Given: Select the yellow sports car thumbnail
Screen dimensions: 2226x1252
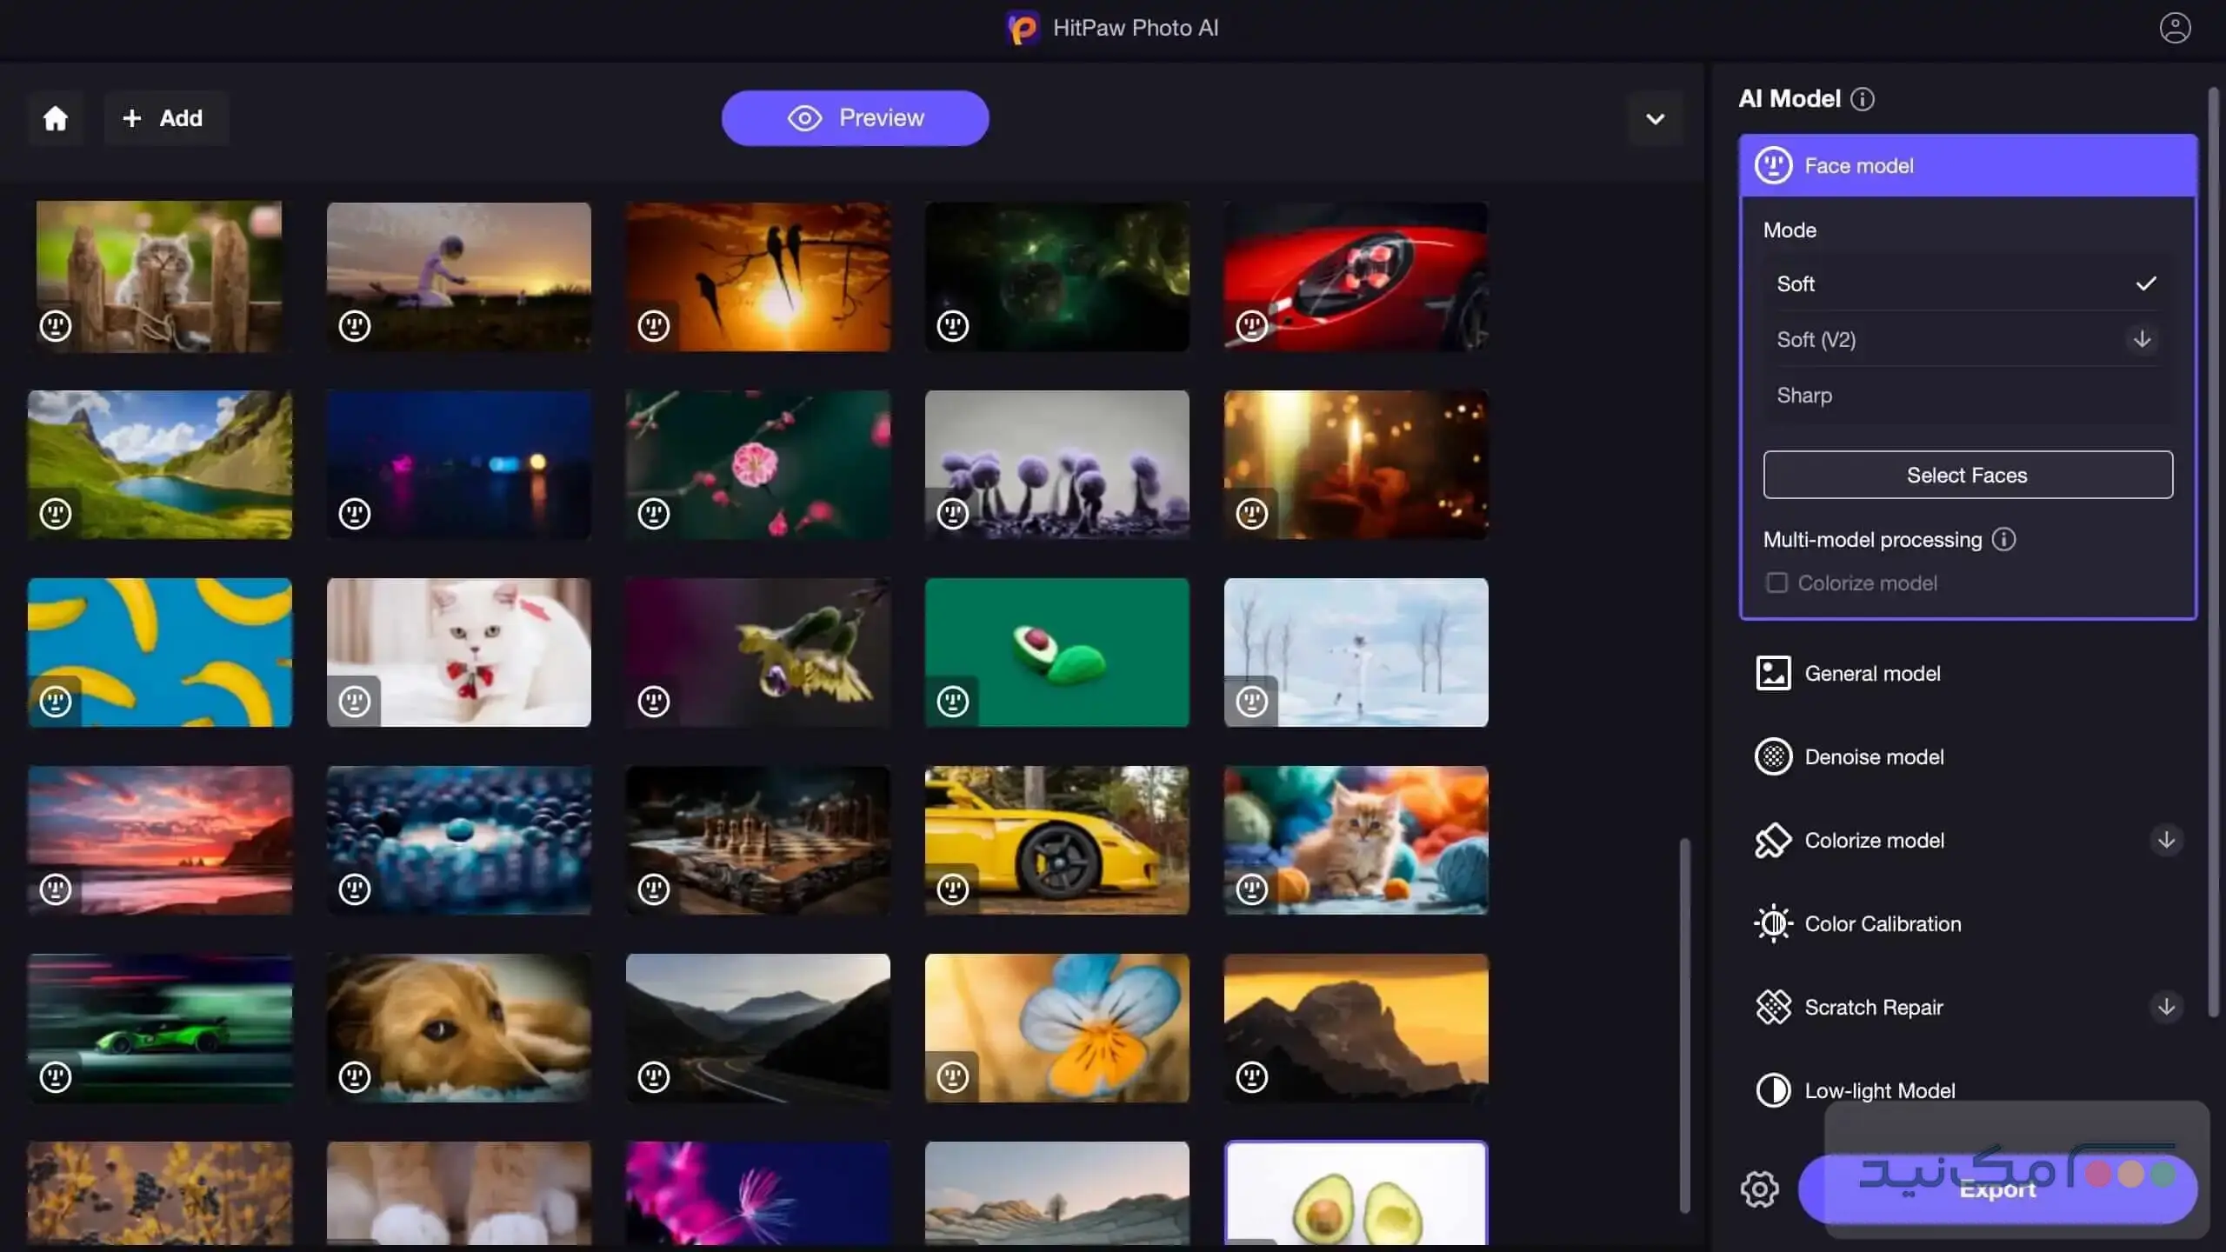Looking at the screenshot, I should tap(1056, 840).
